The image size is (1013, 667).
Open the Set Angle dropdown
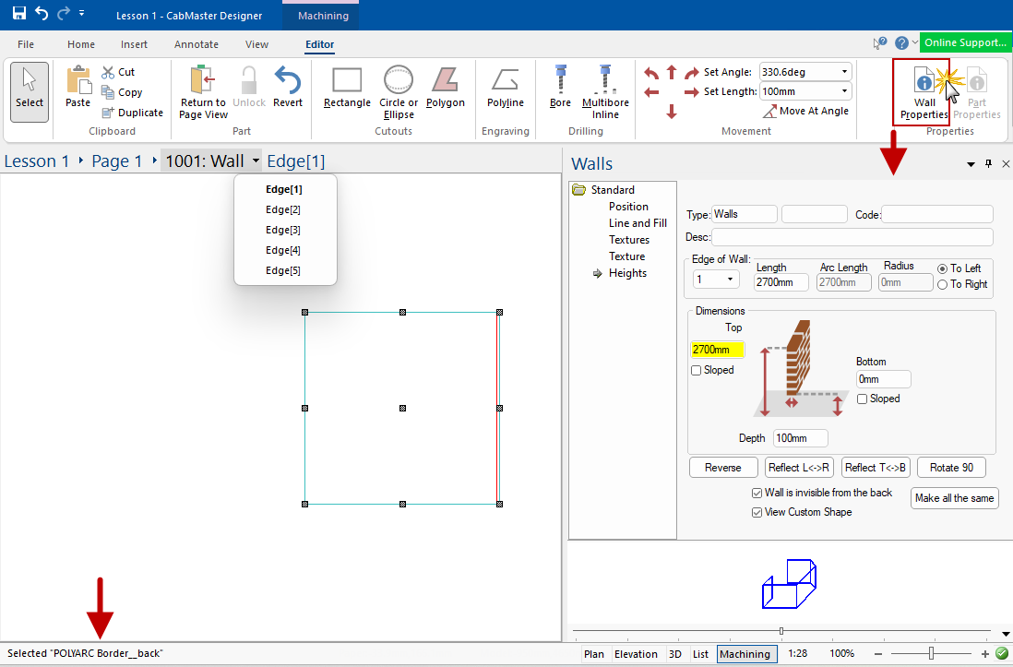point(844,71)
